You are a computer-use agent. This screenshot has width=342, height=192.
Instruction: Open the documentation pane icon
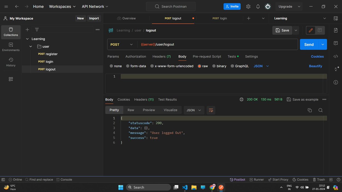336,30
